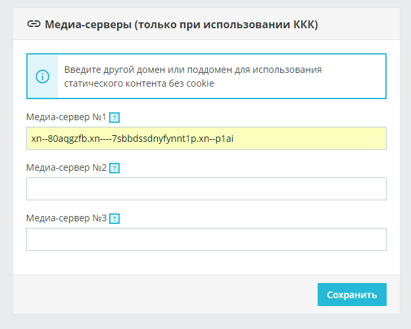This screenshot has width=411, height=329.
Task: Click the circled info icon in the alert
Action: coord(43,76)
